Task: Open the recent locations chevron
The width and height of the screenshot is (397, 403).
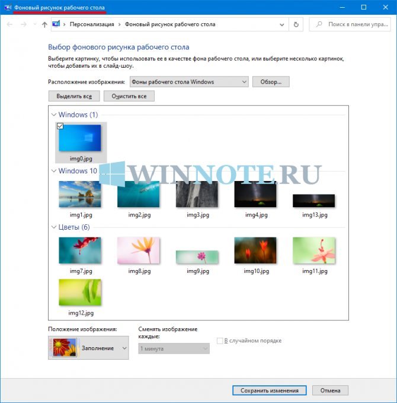Action: tap(35, 24)
